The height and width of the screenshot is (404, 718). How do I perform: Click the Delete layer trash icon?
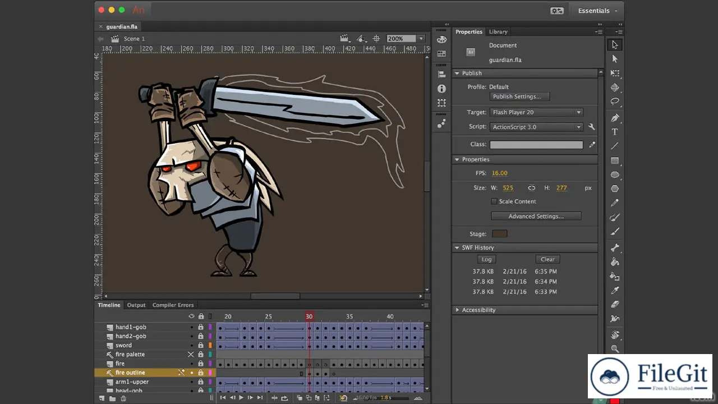tap(123, 398)
